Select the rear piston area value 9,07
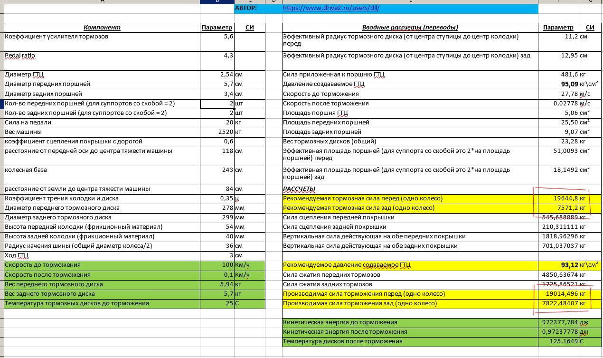Viewport: 603px width, 358px height. 558,132
